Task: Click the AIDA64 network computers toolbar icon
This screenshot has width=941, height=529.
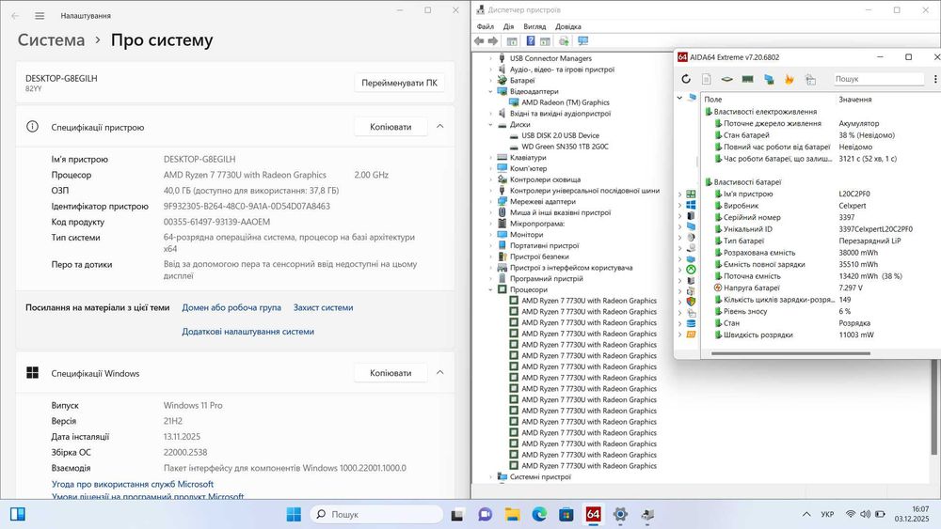Action: click(769, 79)
